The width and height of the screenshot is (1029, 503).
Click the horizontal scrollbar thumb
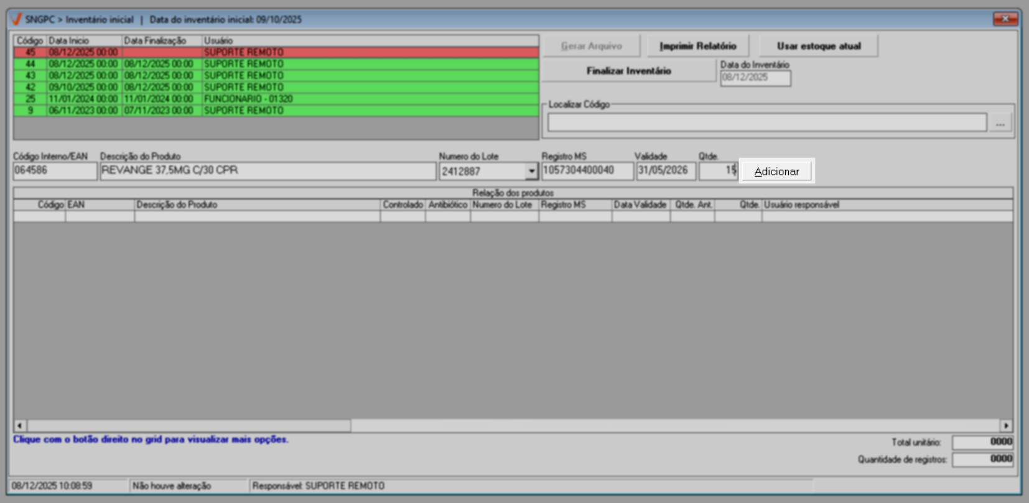(189, 426)
